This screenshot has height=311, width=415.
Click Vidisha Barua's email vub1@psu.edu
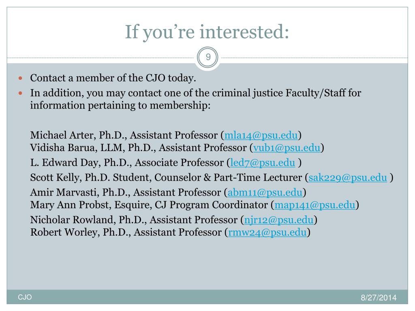[x=287, y=147]
